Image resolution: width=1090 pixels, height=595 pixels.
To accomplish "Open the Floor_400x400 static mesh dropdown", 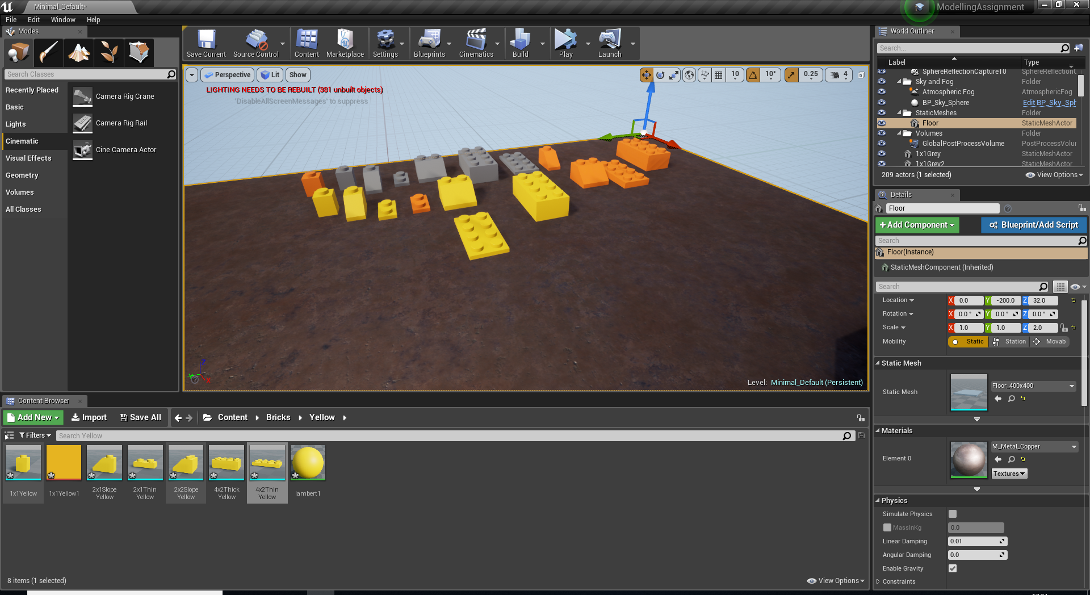I will (1071, 386).
